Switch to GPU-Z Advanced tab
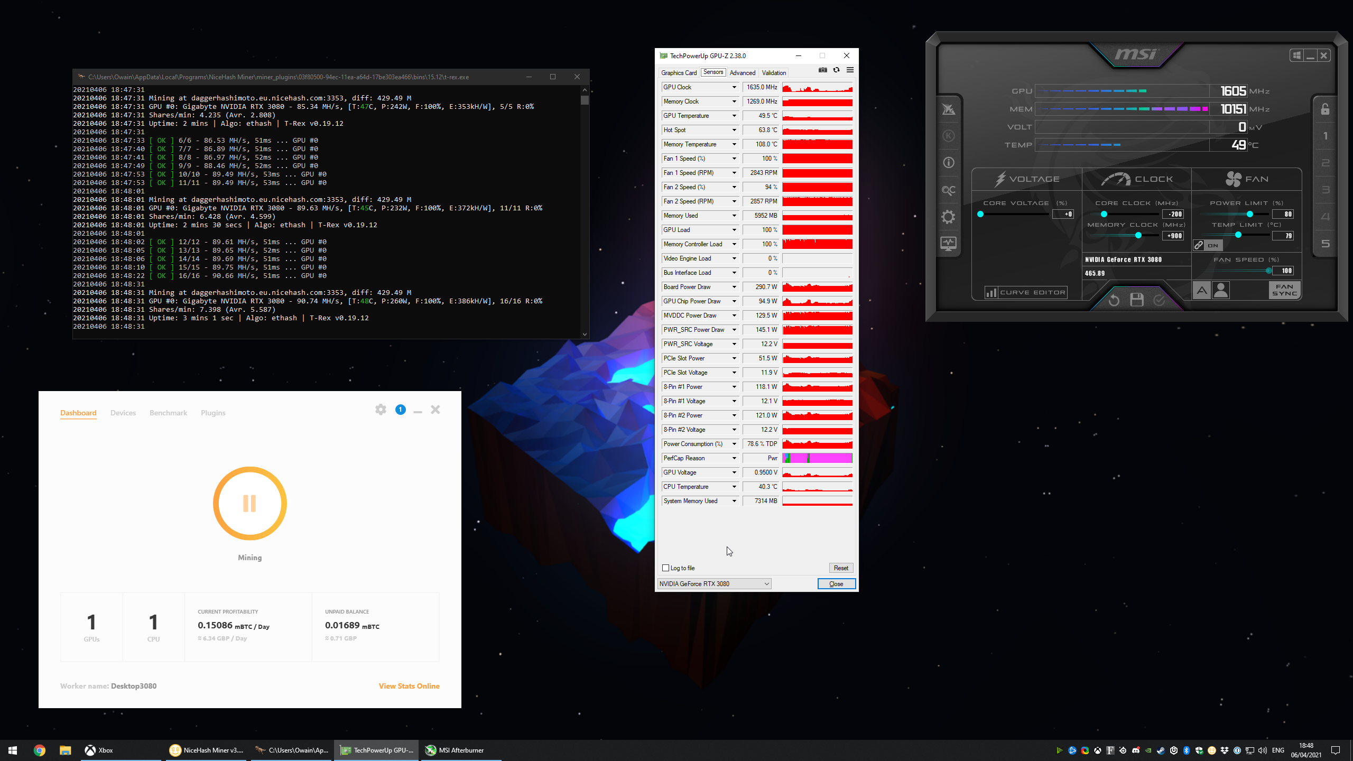The height and width of the screenshot is (761, 1353). (742, 73)
